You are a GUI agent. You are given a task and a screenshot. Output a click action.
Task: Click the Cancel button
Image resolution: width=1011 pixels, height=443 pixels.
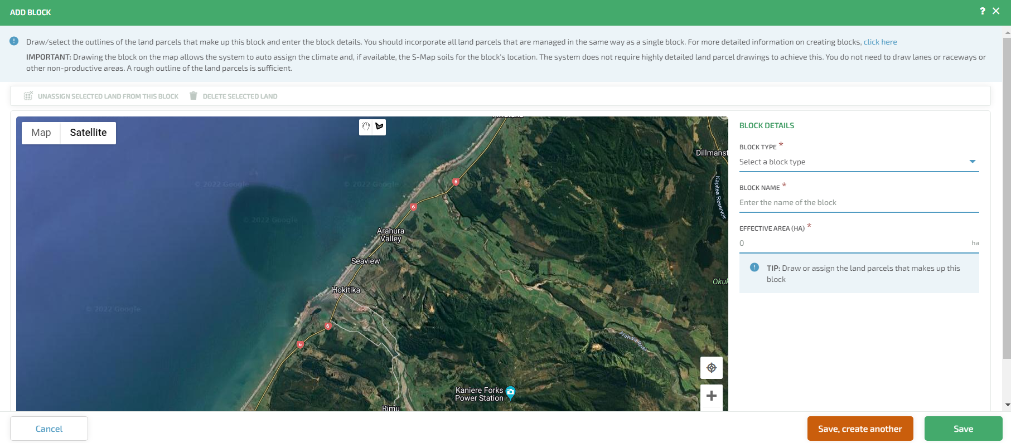coord(49,429)
